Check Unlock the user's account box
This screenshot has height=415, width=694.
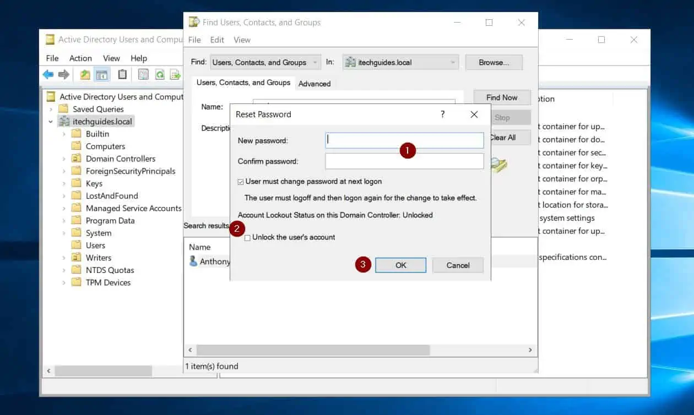click(247, 238)
